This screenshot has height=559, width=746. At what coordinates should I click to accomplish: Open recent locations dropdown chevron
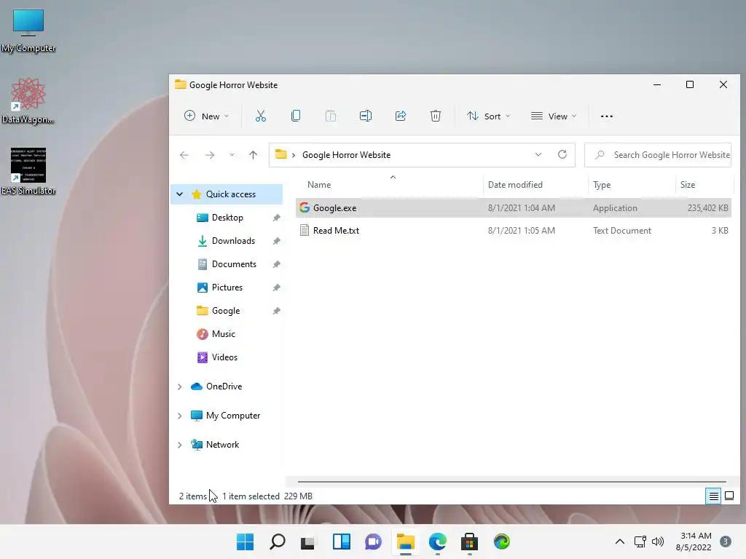(x=232, y=155)
